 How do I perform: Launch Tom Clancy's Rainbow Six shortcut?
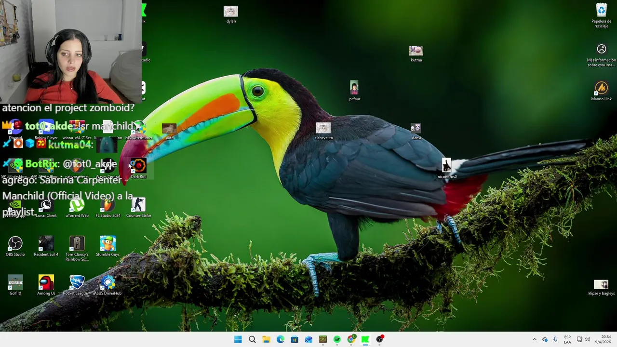(x=77, y=249)
